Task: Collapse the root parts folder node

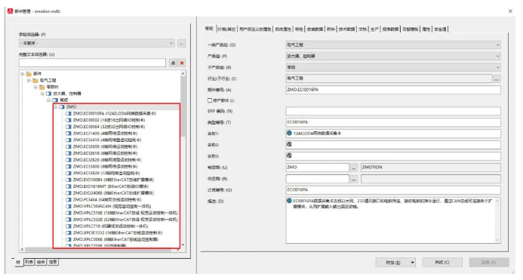Action: point(23,74)
